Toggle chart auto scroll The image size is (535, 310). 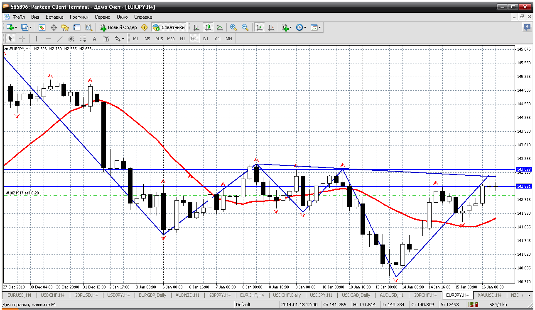259,27
